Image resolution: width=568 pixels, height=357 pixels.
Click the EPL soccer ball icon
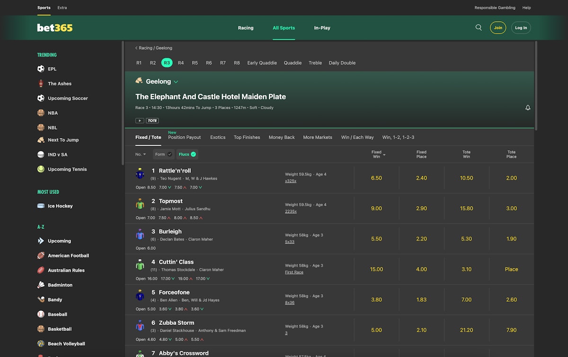coord(41,69)
